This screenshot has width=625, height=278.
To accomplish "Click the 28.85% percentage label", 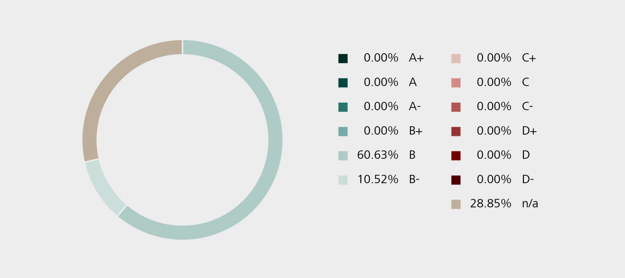I will point(490,204).
